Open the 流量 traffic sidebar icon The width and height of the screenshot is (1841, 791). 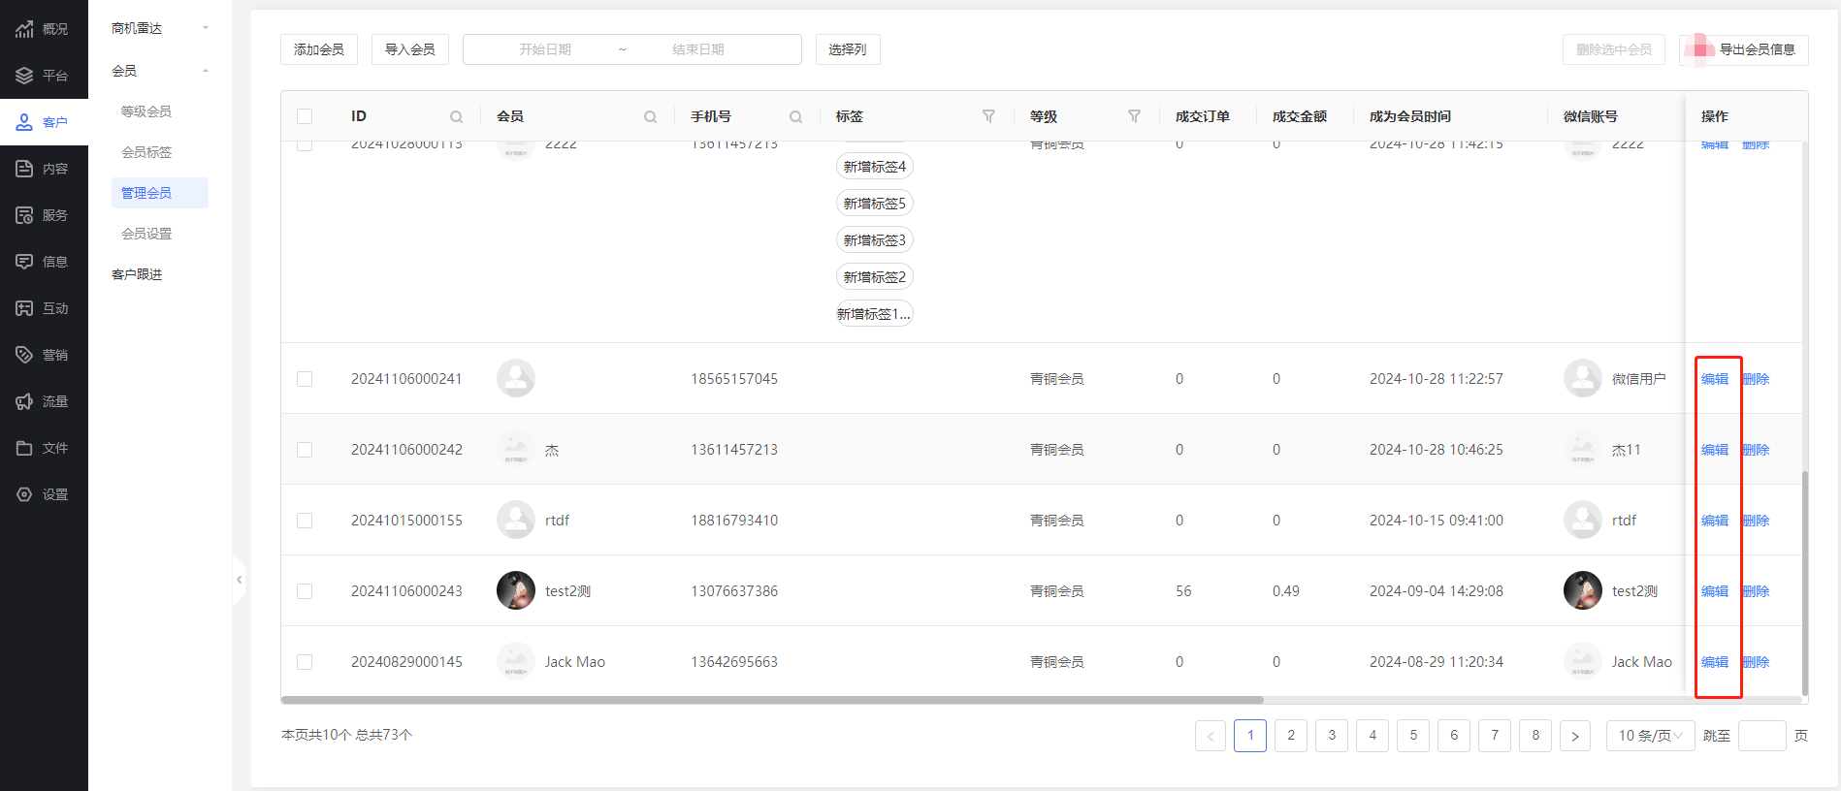click(25, 401)
